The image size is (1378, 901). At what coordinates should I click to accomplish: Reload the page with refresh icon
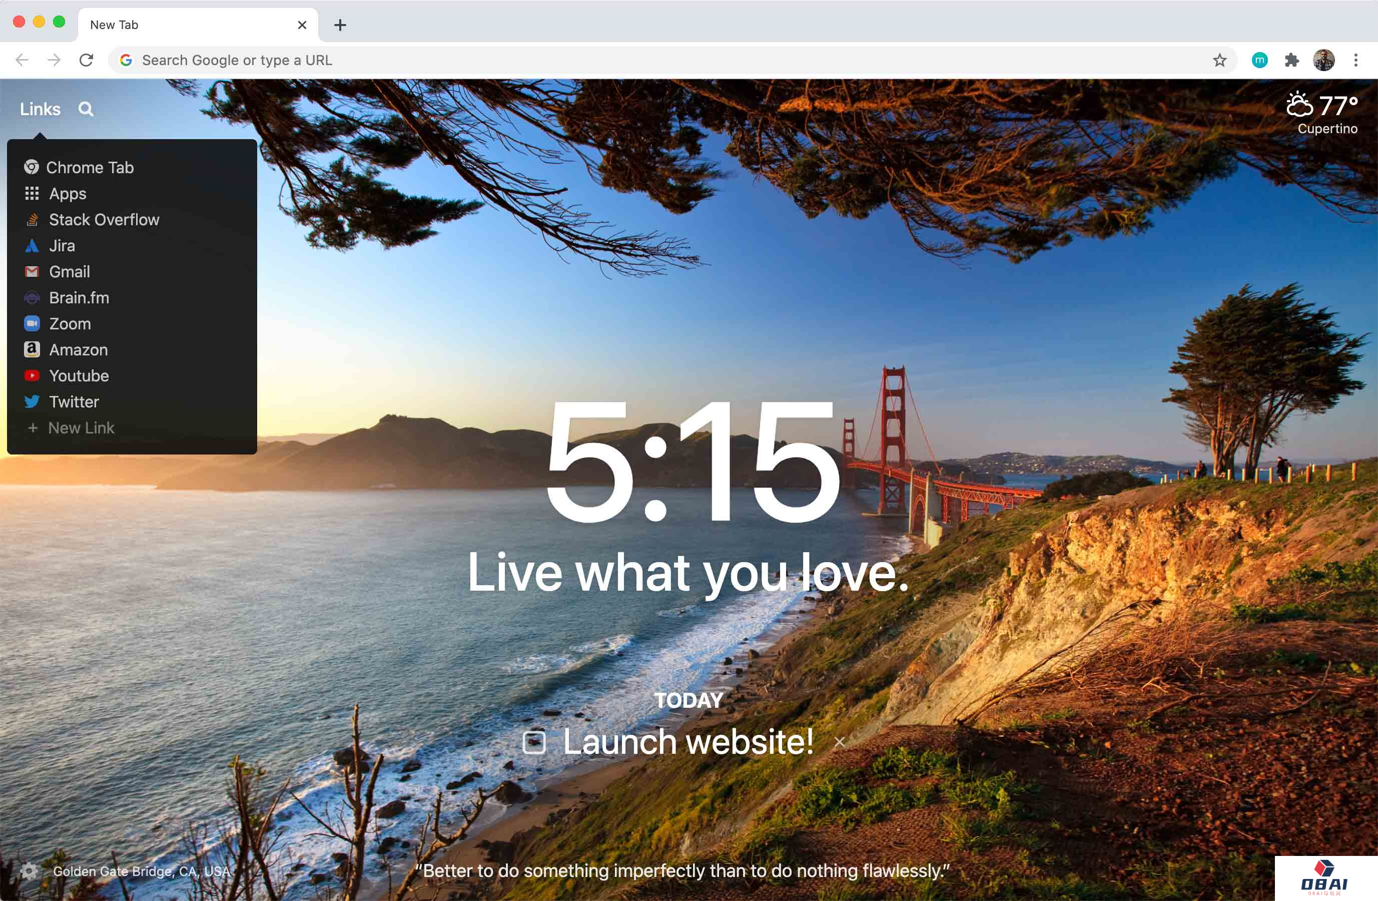(x=86, y=60)
